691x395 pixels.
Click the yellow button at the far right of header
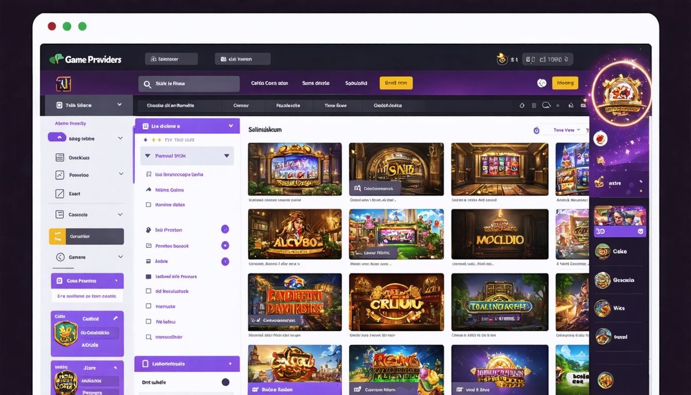pos(564,83)
